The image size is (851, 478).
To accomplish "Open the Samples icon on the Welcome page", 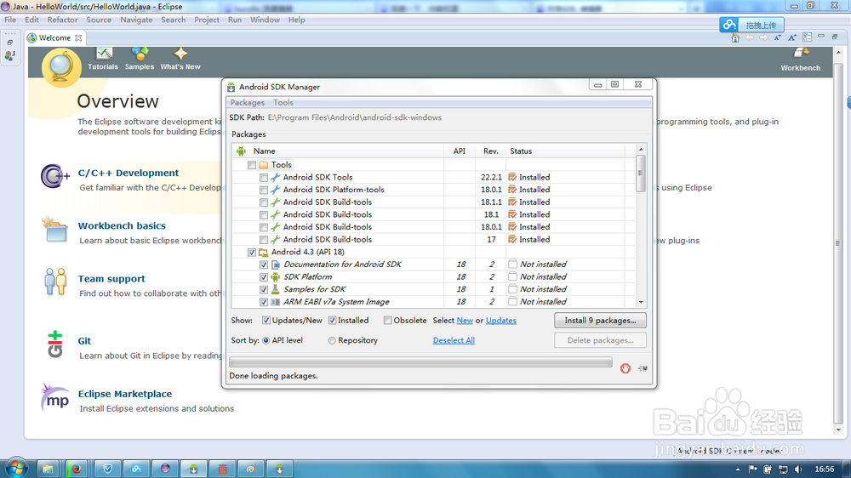I will 140,54.
